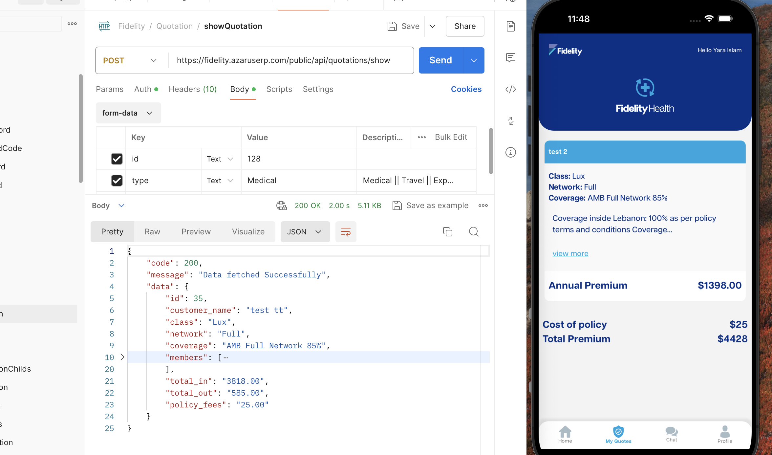Open the form-data body type dropdown
Viewport: 772px width, 455px height.
[x=128, y=113]
